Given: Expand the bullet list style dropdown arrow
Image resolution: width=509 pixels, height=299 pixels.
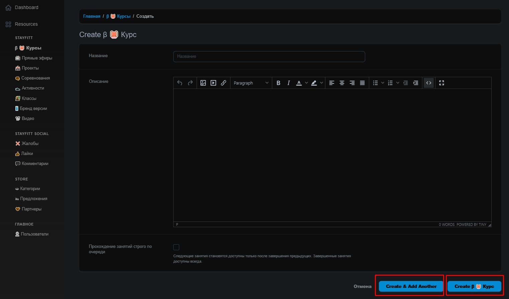Looking at the screenshot, I should pyautogui.click(x=383, y=83).
